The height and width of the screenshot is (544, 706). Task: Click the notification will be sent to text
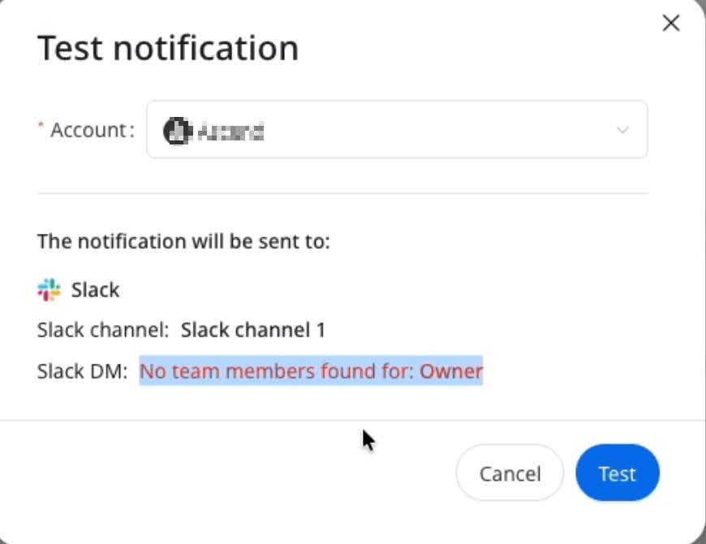183,241
